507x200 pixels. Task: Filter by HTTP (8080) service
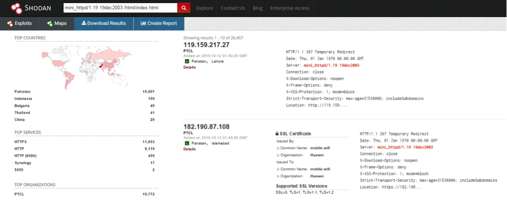25,156
